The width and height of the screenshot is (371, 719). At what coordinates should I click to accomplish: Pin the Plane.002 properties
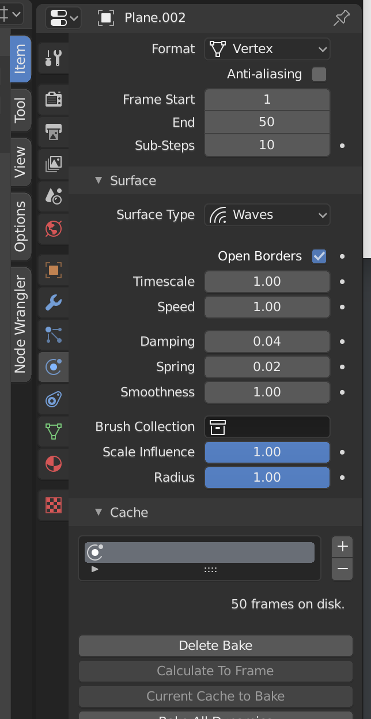(x=341, y=18)
